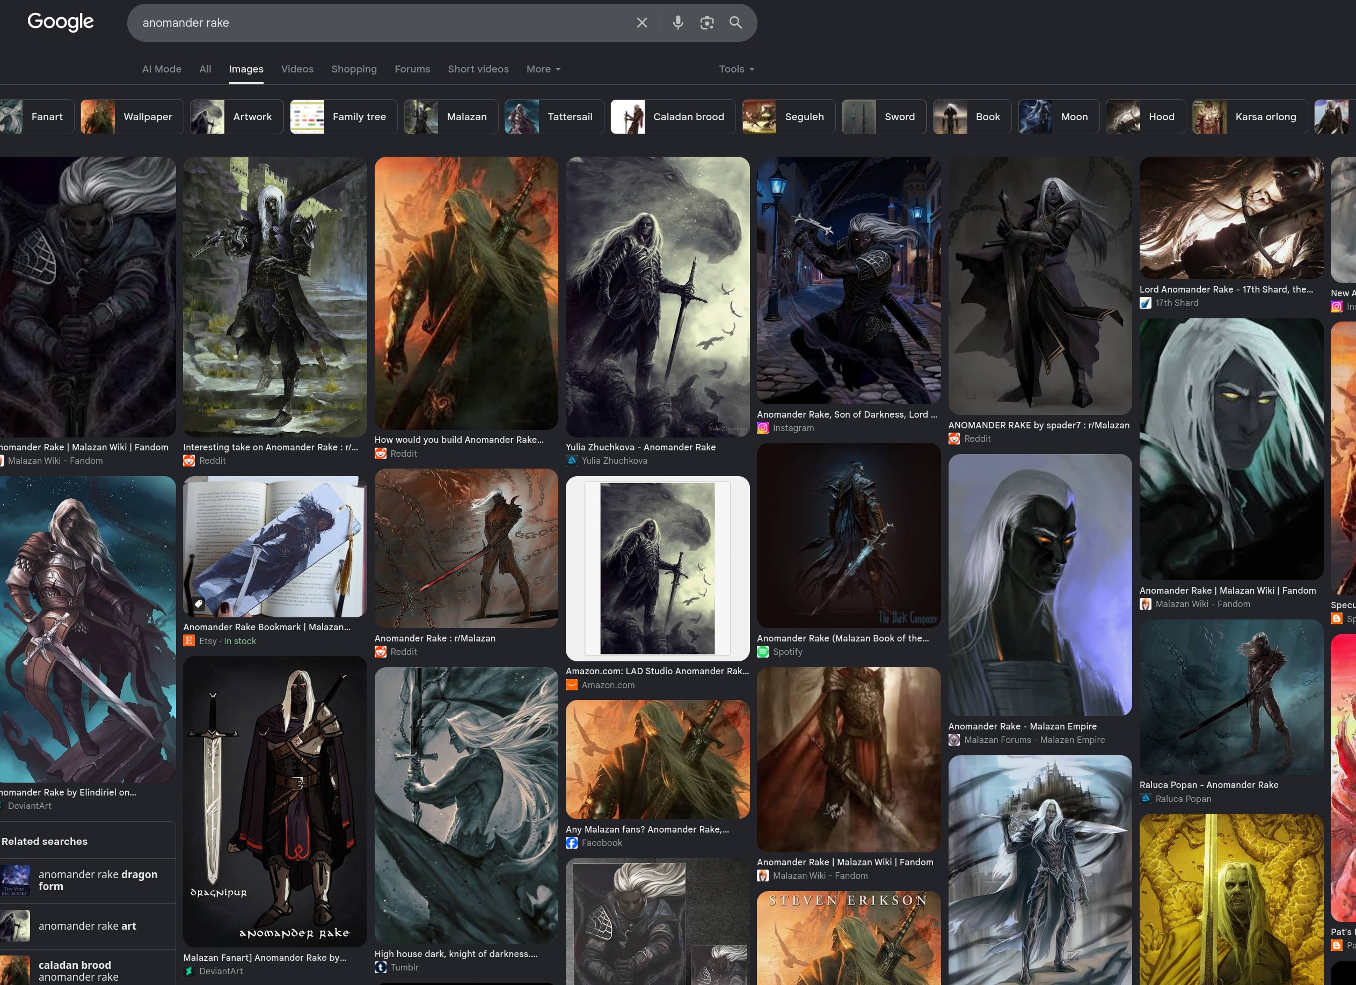The width and height of the screenshot is (1356, 985).
Task: Open 'Anomander Rake - Malazan Empire' link
Action: [x=1023, y=726]
